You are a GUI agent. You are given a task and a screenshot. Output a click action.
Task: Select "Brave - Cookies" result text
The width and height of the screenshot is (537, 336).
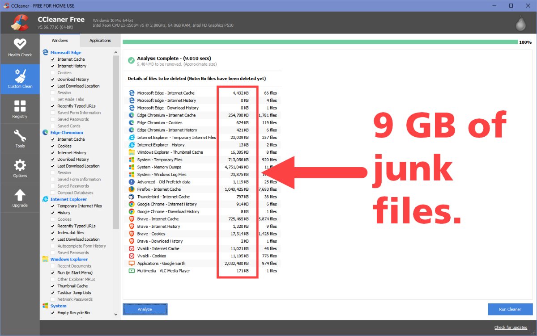[151, 234]
